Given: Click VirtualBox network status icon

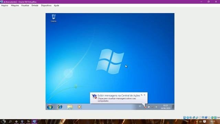Looking at the screenshot, I should [x=194, y=117].
